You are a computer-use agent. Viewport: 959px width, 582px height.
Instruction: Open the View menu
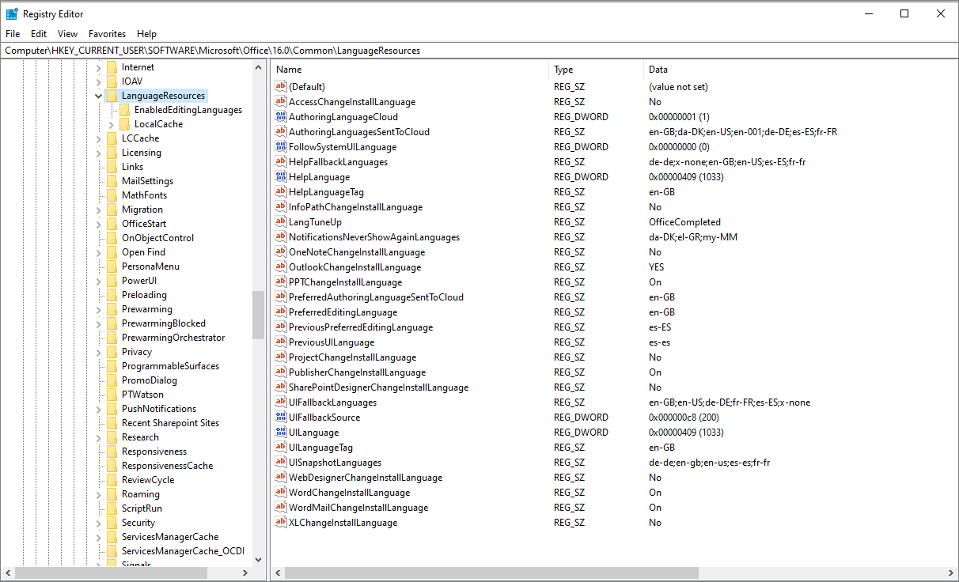(68, 34)
